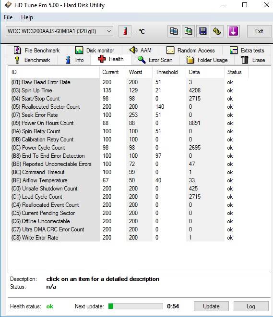The height and width of the screenshot is (317, 273).
Task: Switch to the Benchmark tab
Action: click(32, 60)
